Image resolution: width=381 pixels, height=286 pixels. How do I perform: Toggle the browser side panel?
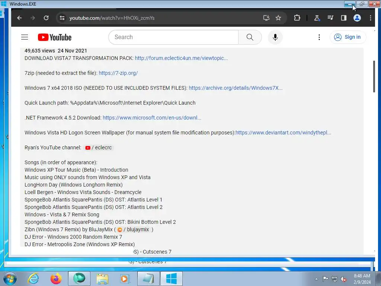pos(343,18)
